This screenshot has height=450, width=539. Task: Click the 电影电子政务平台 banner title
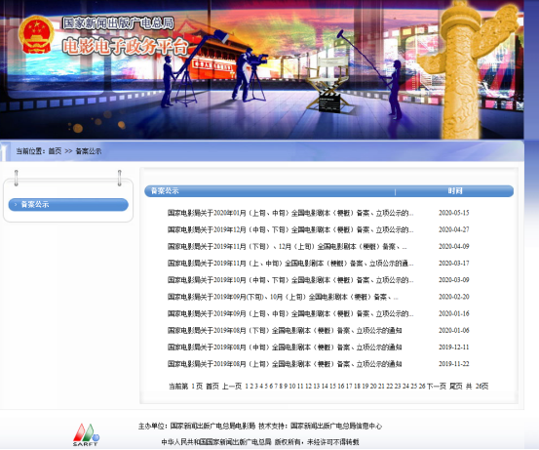tap(126, 46)
